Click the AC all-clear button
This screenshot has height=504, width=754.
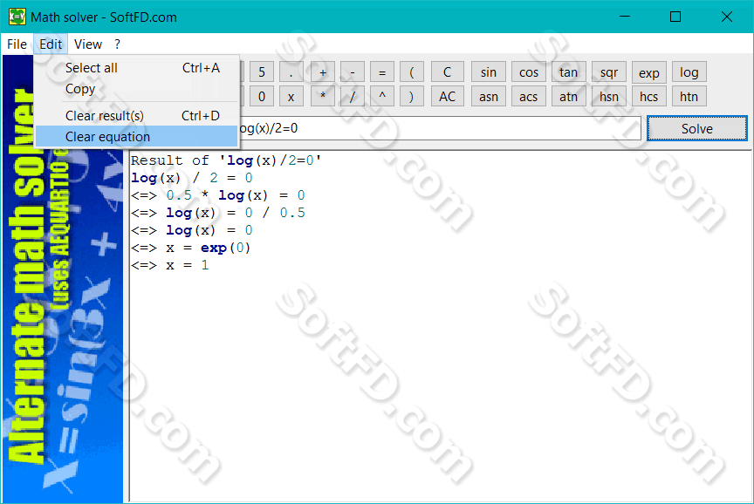(x=447, y=97)
